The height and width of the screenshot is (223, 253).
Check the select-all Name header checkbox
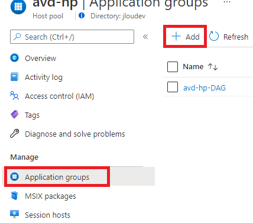click(173, 67)
